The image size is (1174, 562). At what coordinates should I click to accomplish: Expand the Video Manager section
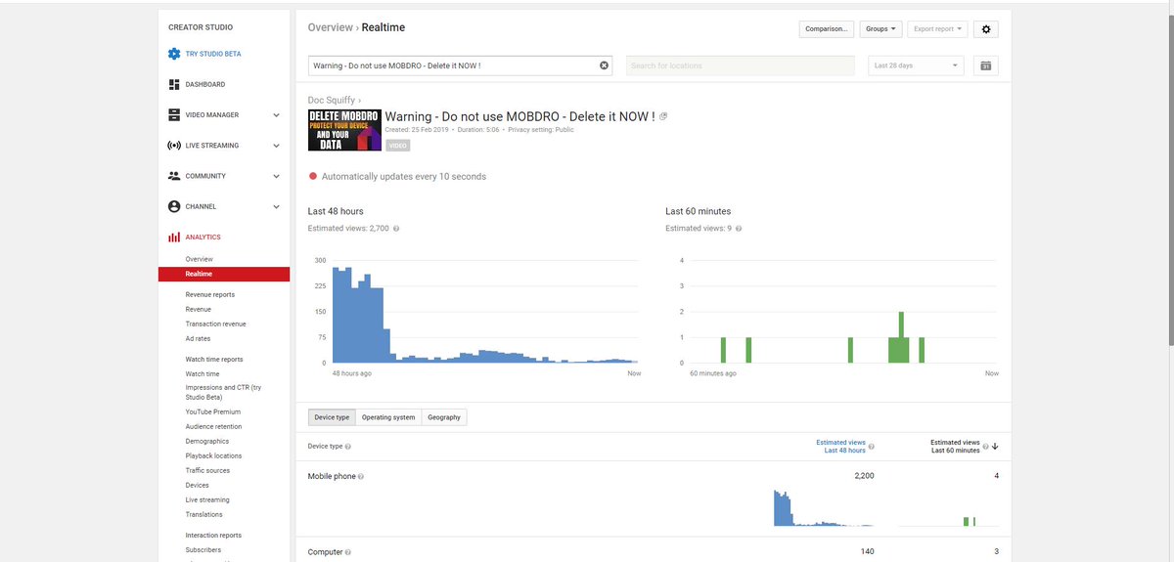point(276,115)
